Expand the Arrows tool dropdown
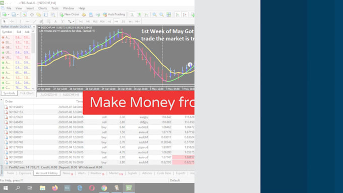 point(73,22)
